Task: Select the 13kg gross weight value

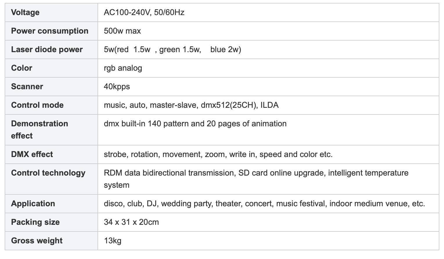Action: [113, 241]
